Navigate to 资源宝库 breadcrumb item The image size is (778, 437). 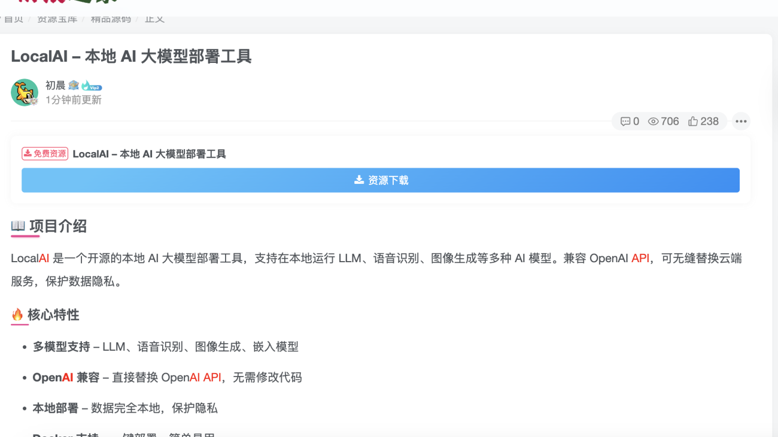click(57, 19)
